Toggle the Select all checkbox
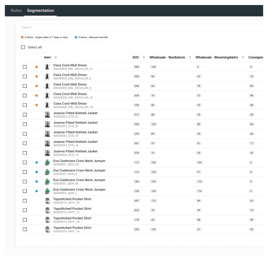The height and width of the screenshot is (264, 268). (23, 47)
